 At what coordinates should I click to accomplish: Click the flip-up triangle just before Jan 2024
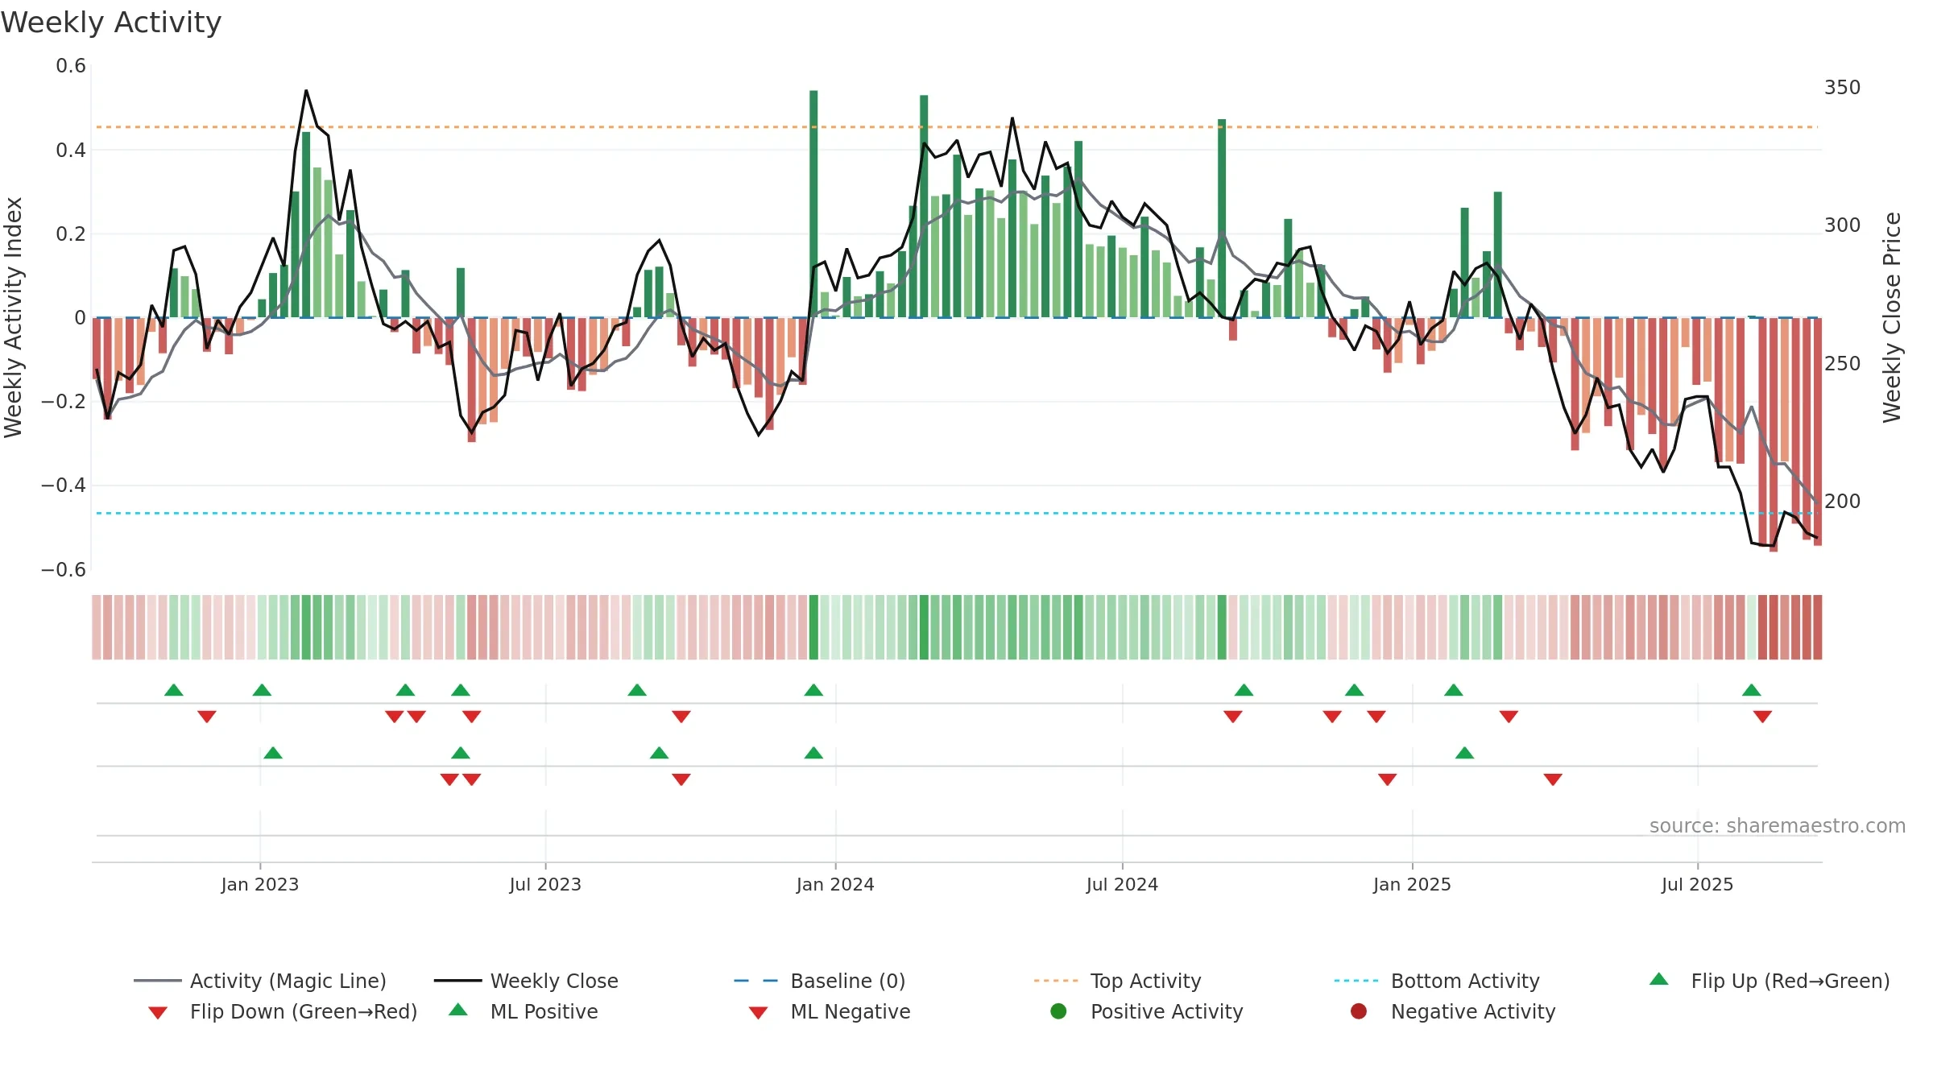click(813, 690)
